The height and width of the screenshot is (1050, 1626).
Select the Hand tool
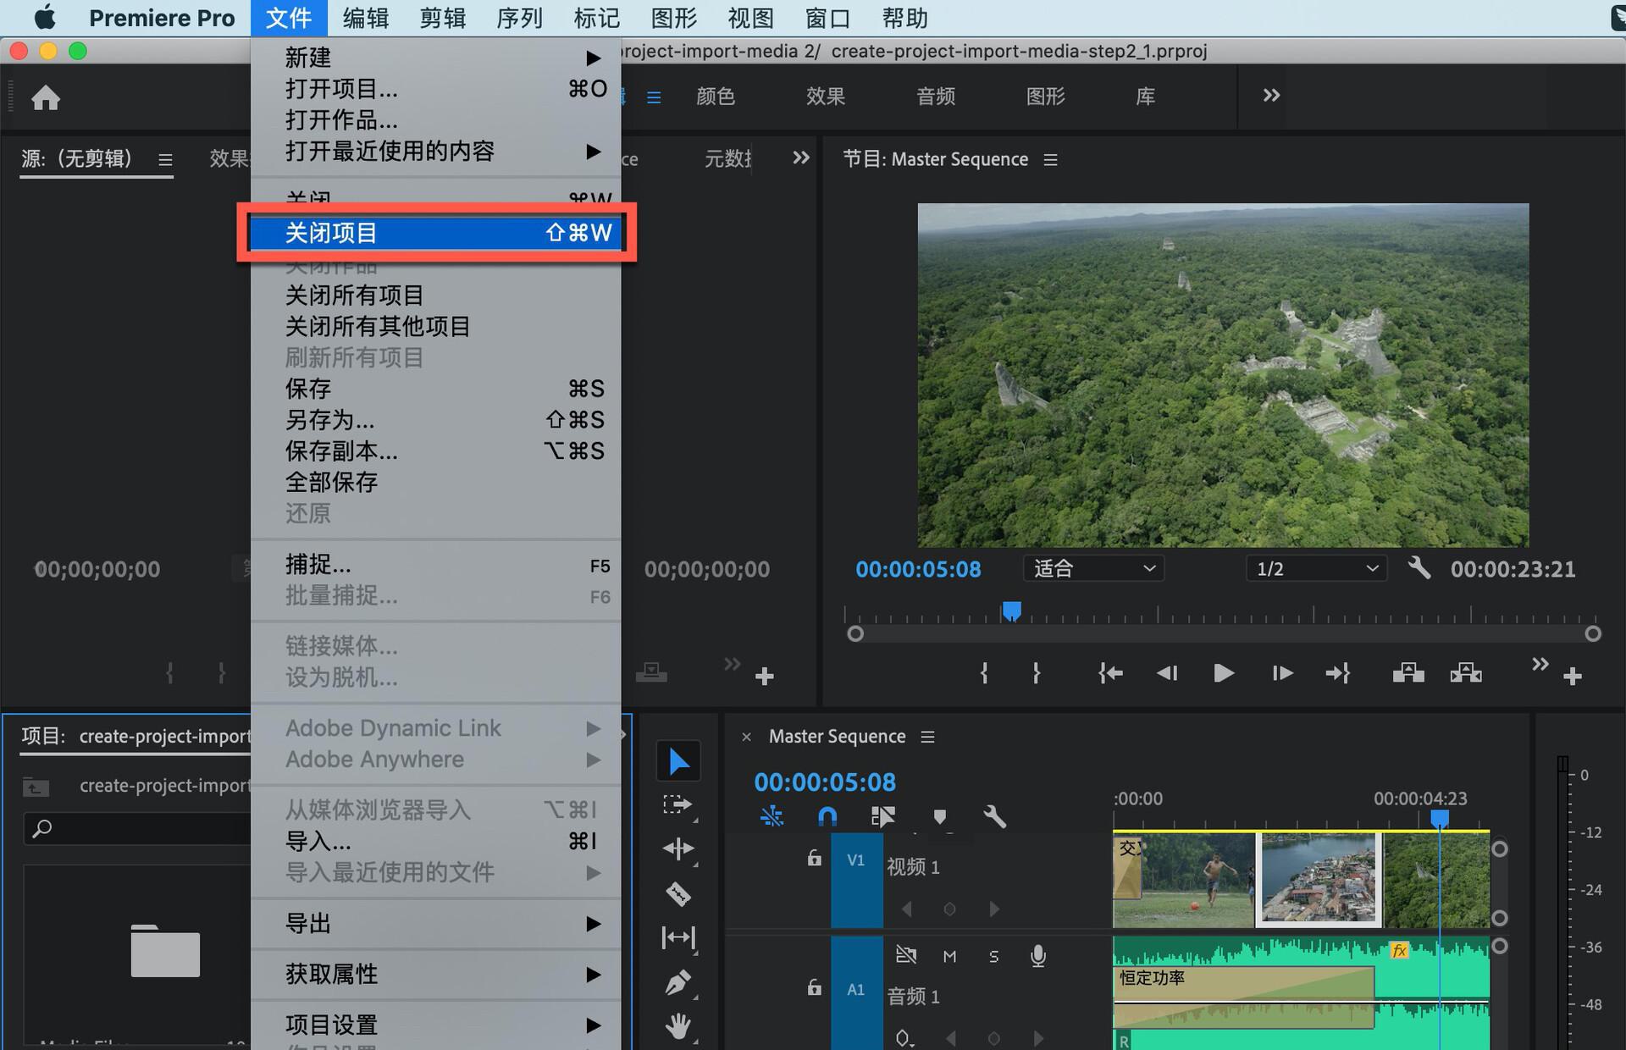(x=678, y=1026)
